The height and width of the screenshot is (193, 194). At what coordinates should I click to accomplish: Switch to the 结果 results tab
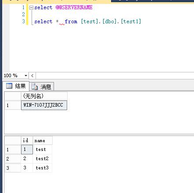[x=16, y=86]
